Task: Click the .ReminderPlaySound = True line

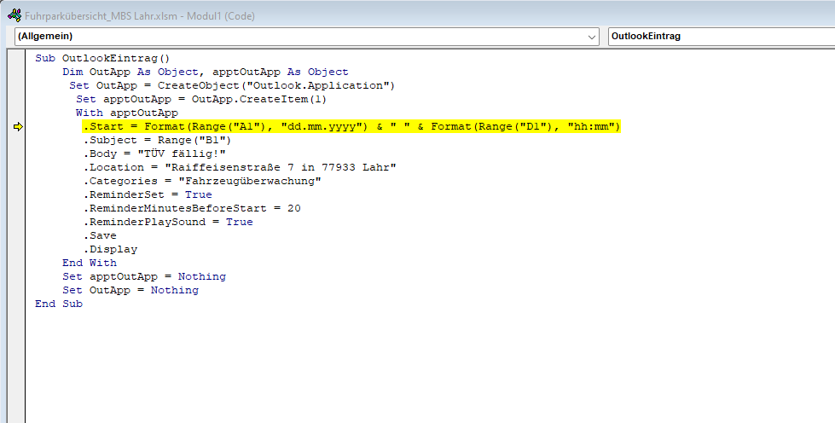Action: [x=168, y=222]
